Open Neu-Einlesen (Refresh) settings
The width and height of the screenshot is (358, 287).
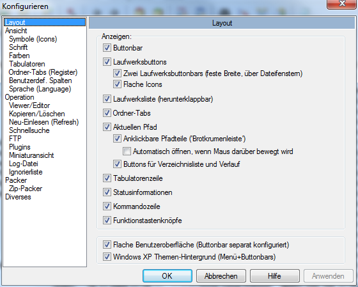[44, 122]
